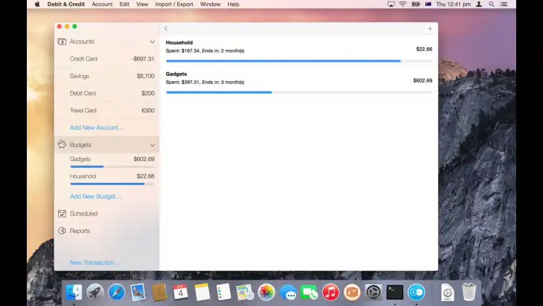Screen dimensions: 543x306
Task: Click the Accounts wallet icon in sidebar
Action: [62, 42]
